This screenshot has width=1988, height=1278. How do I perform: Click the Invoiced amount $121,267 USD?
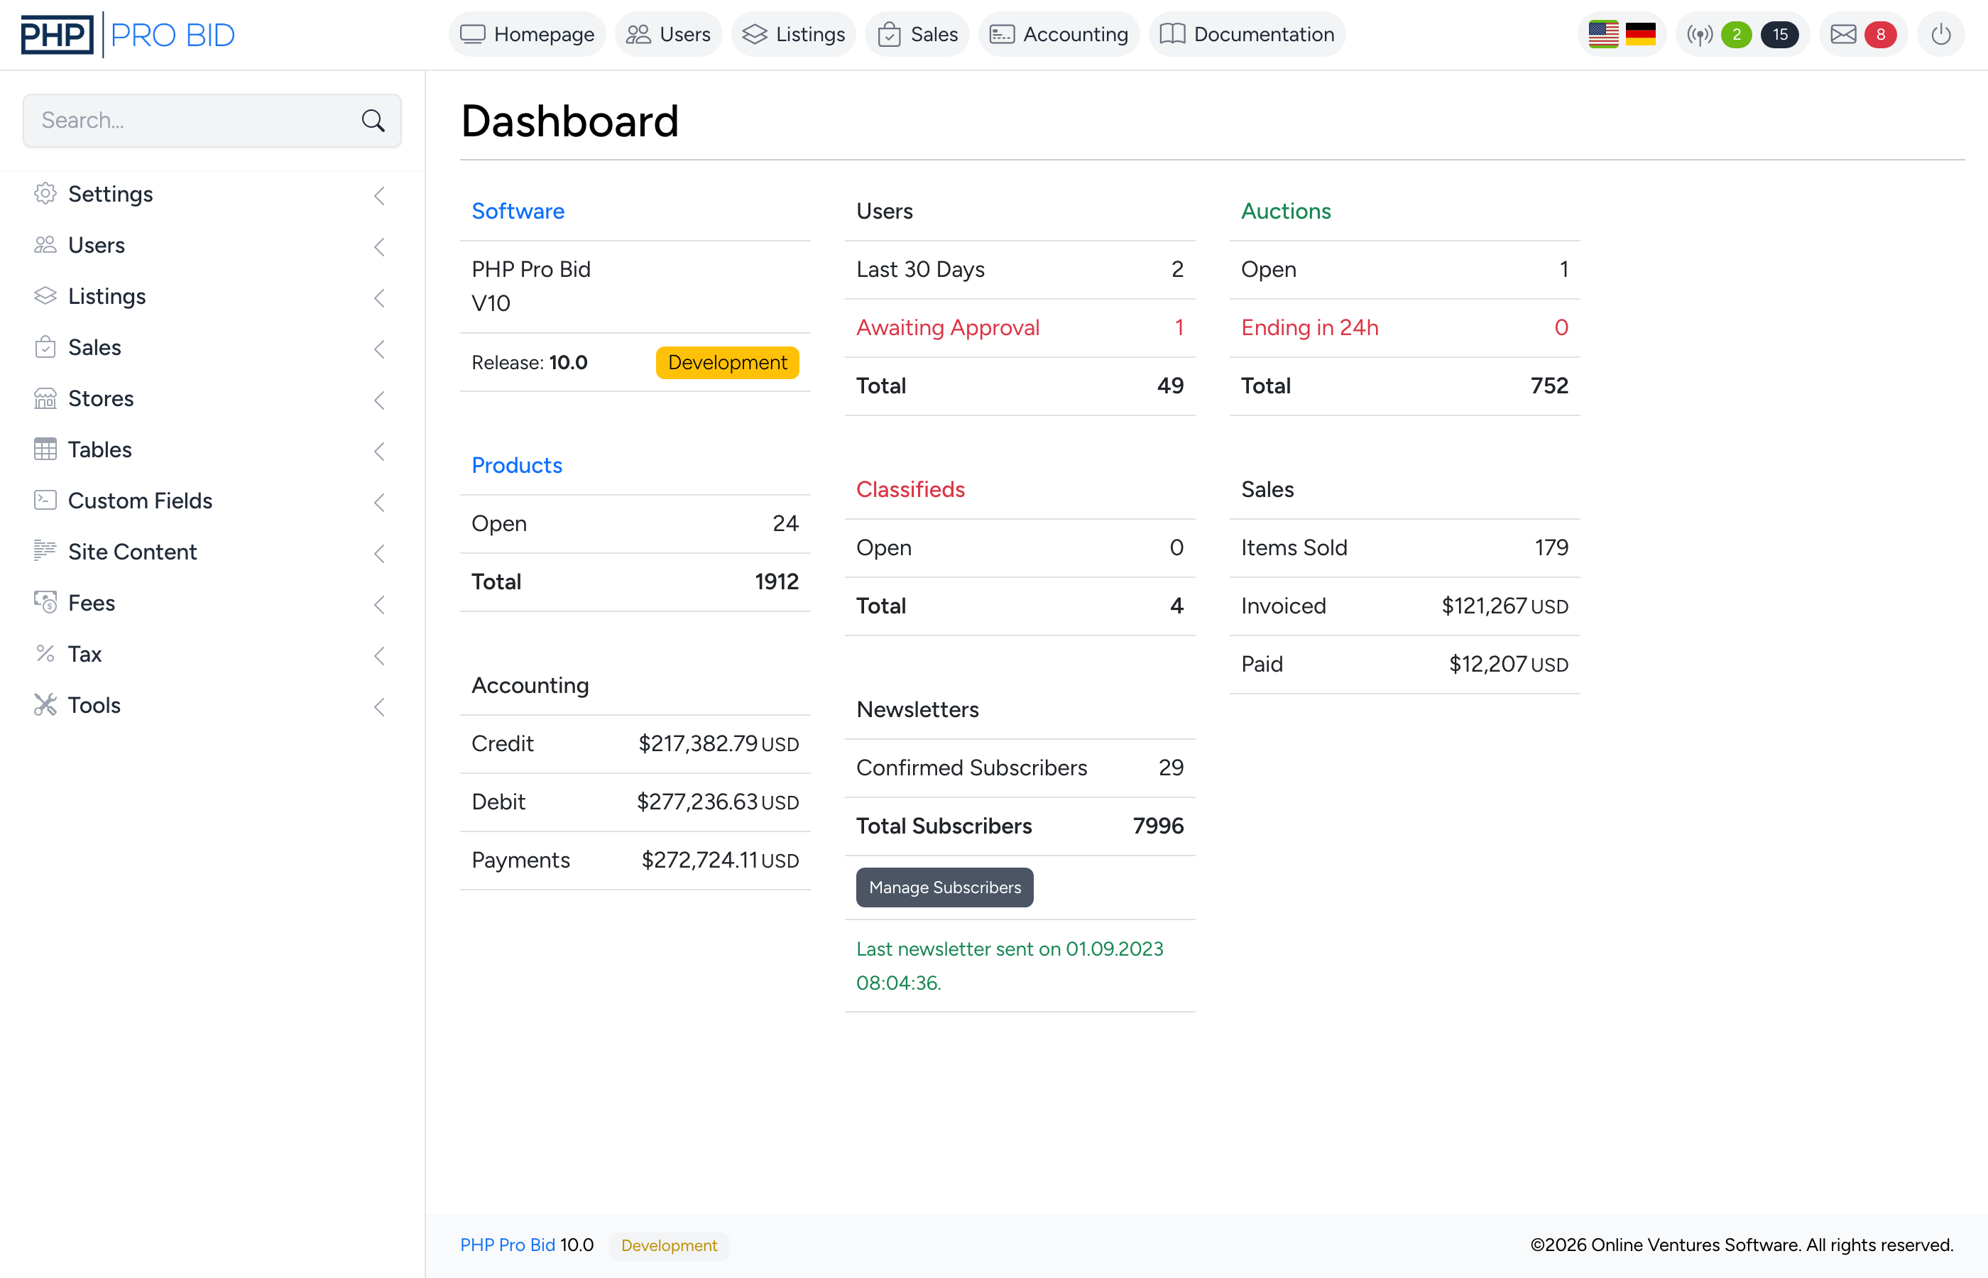click(1504, 606)
